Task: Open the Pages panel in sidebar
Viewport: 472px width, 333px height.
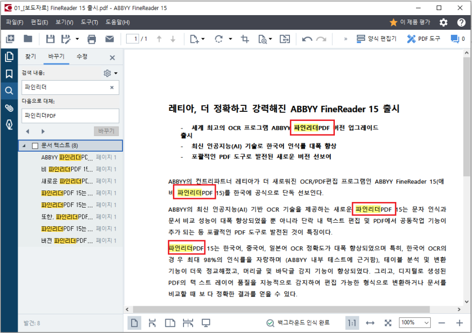Action: [x=9, y=56]
